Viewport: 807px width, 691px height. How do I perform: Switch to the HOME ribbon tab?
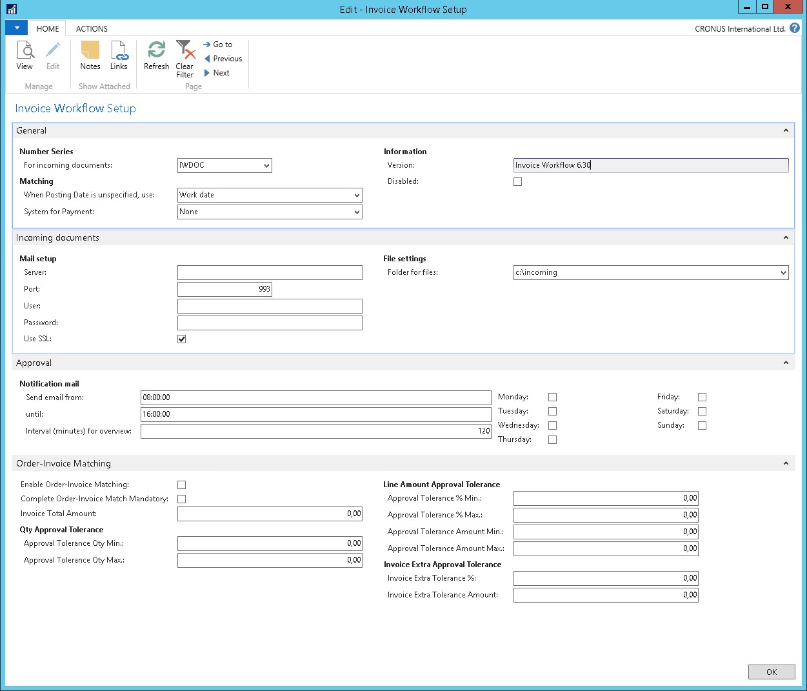48,28
